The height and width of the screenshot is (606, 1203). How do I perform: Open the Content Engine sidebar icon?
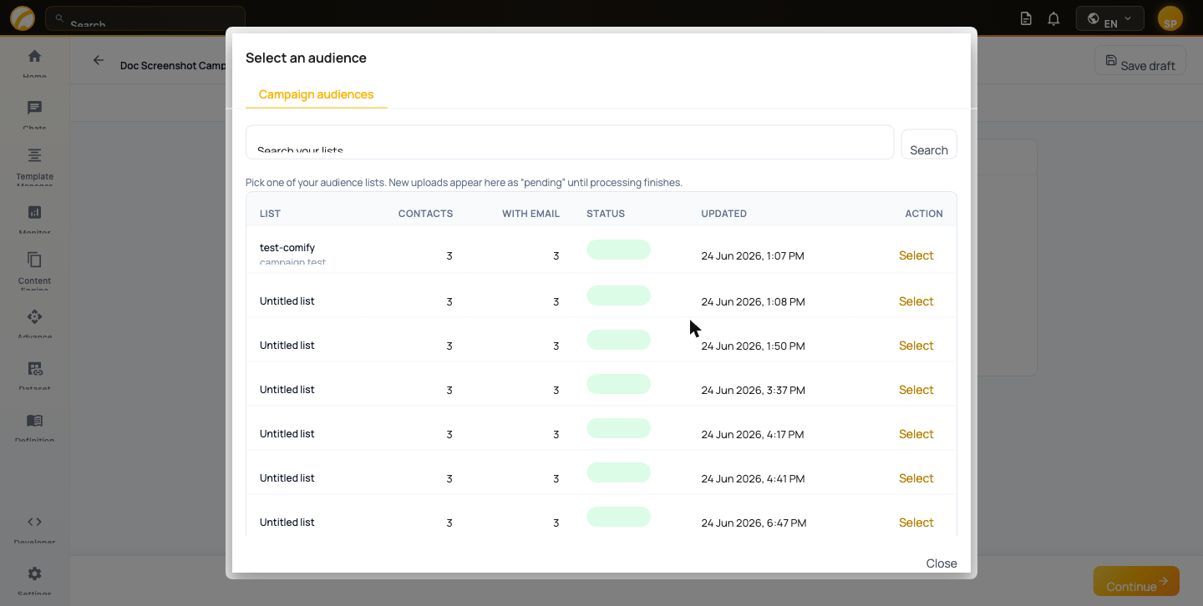point(34,260)
